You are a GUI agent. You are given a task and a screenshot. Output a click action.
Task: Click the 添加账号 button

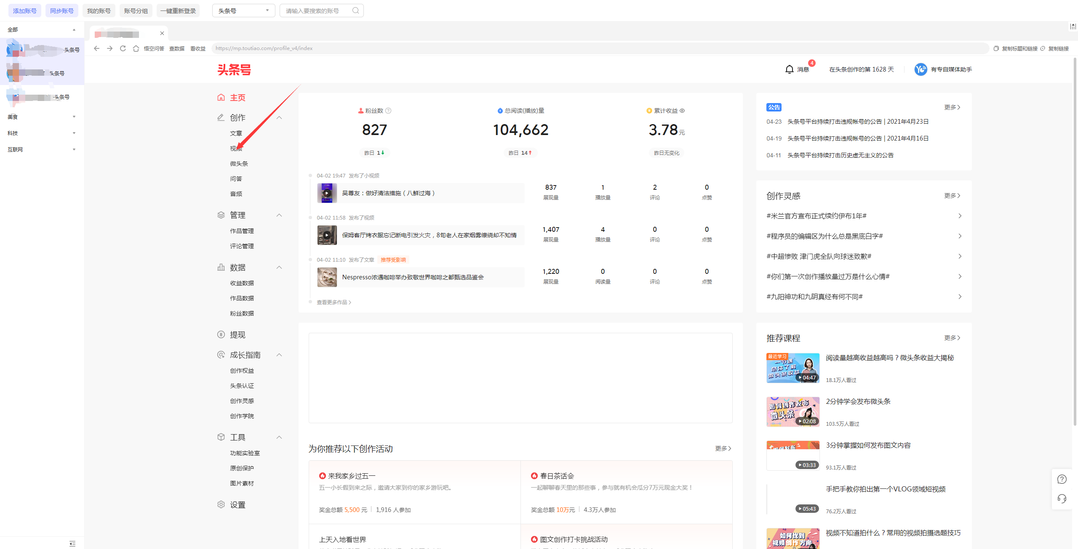[x=25, y=11]
